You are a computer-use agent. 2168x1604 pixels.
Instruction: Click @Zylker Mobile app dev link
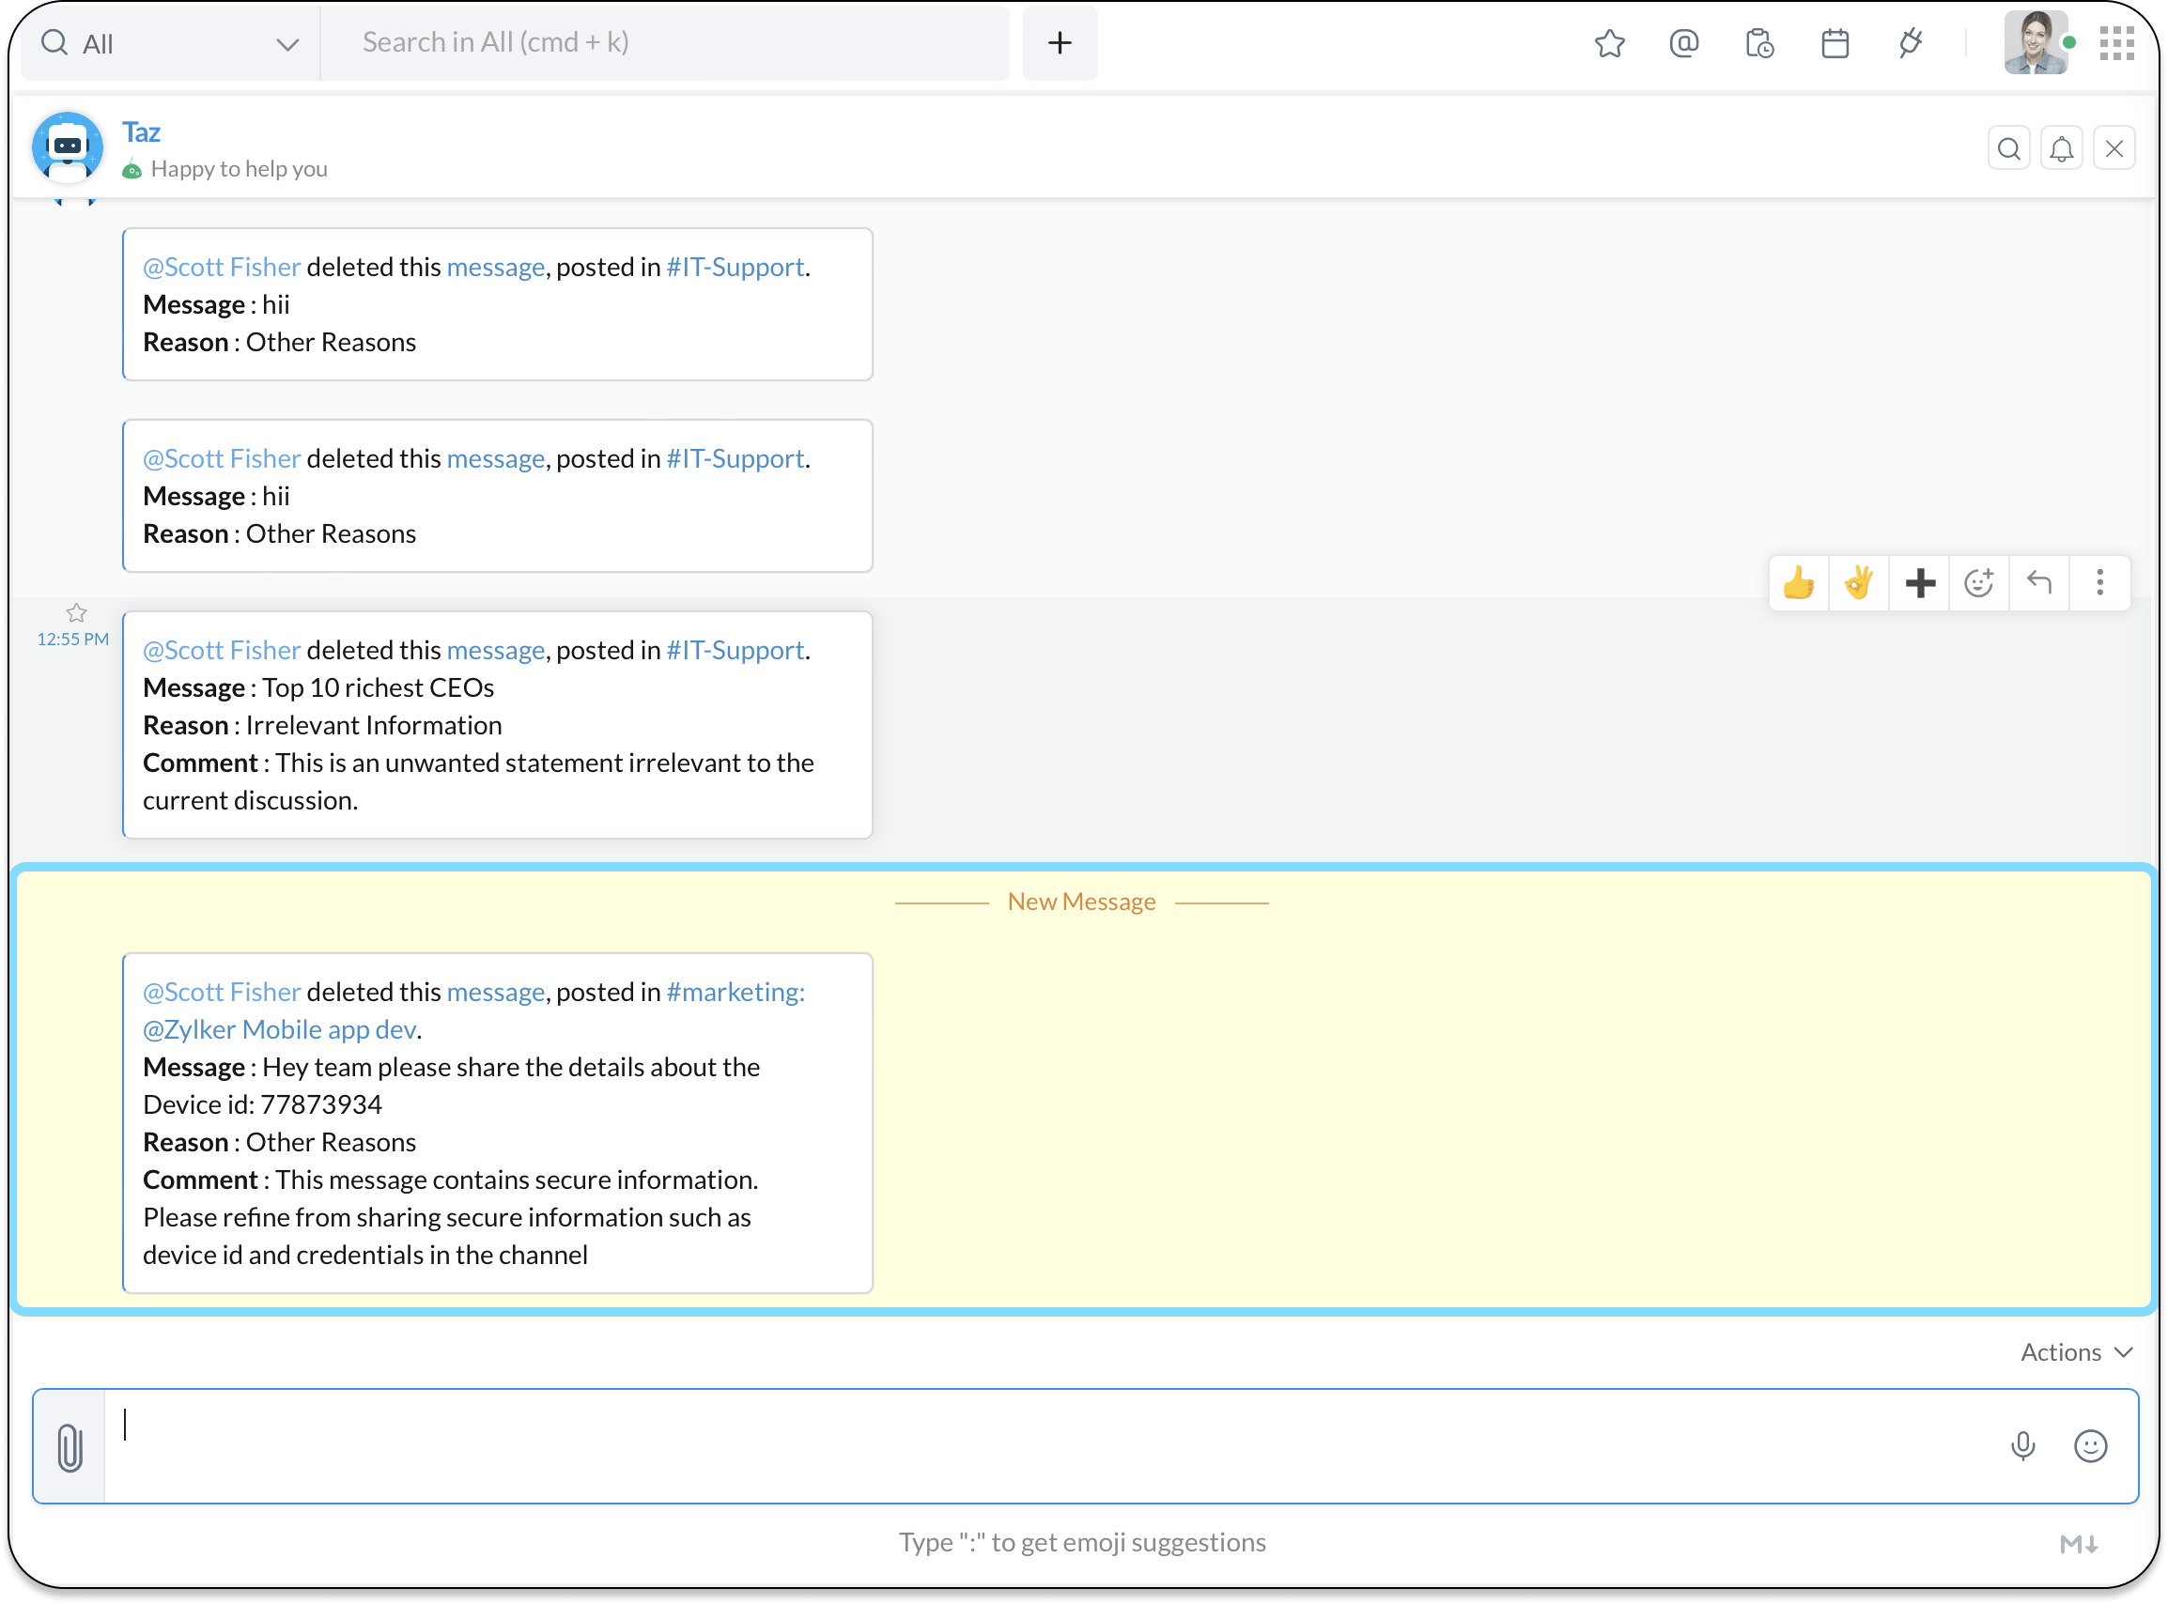point(280,1029)
